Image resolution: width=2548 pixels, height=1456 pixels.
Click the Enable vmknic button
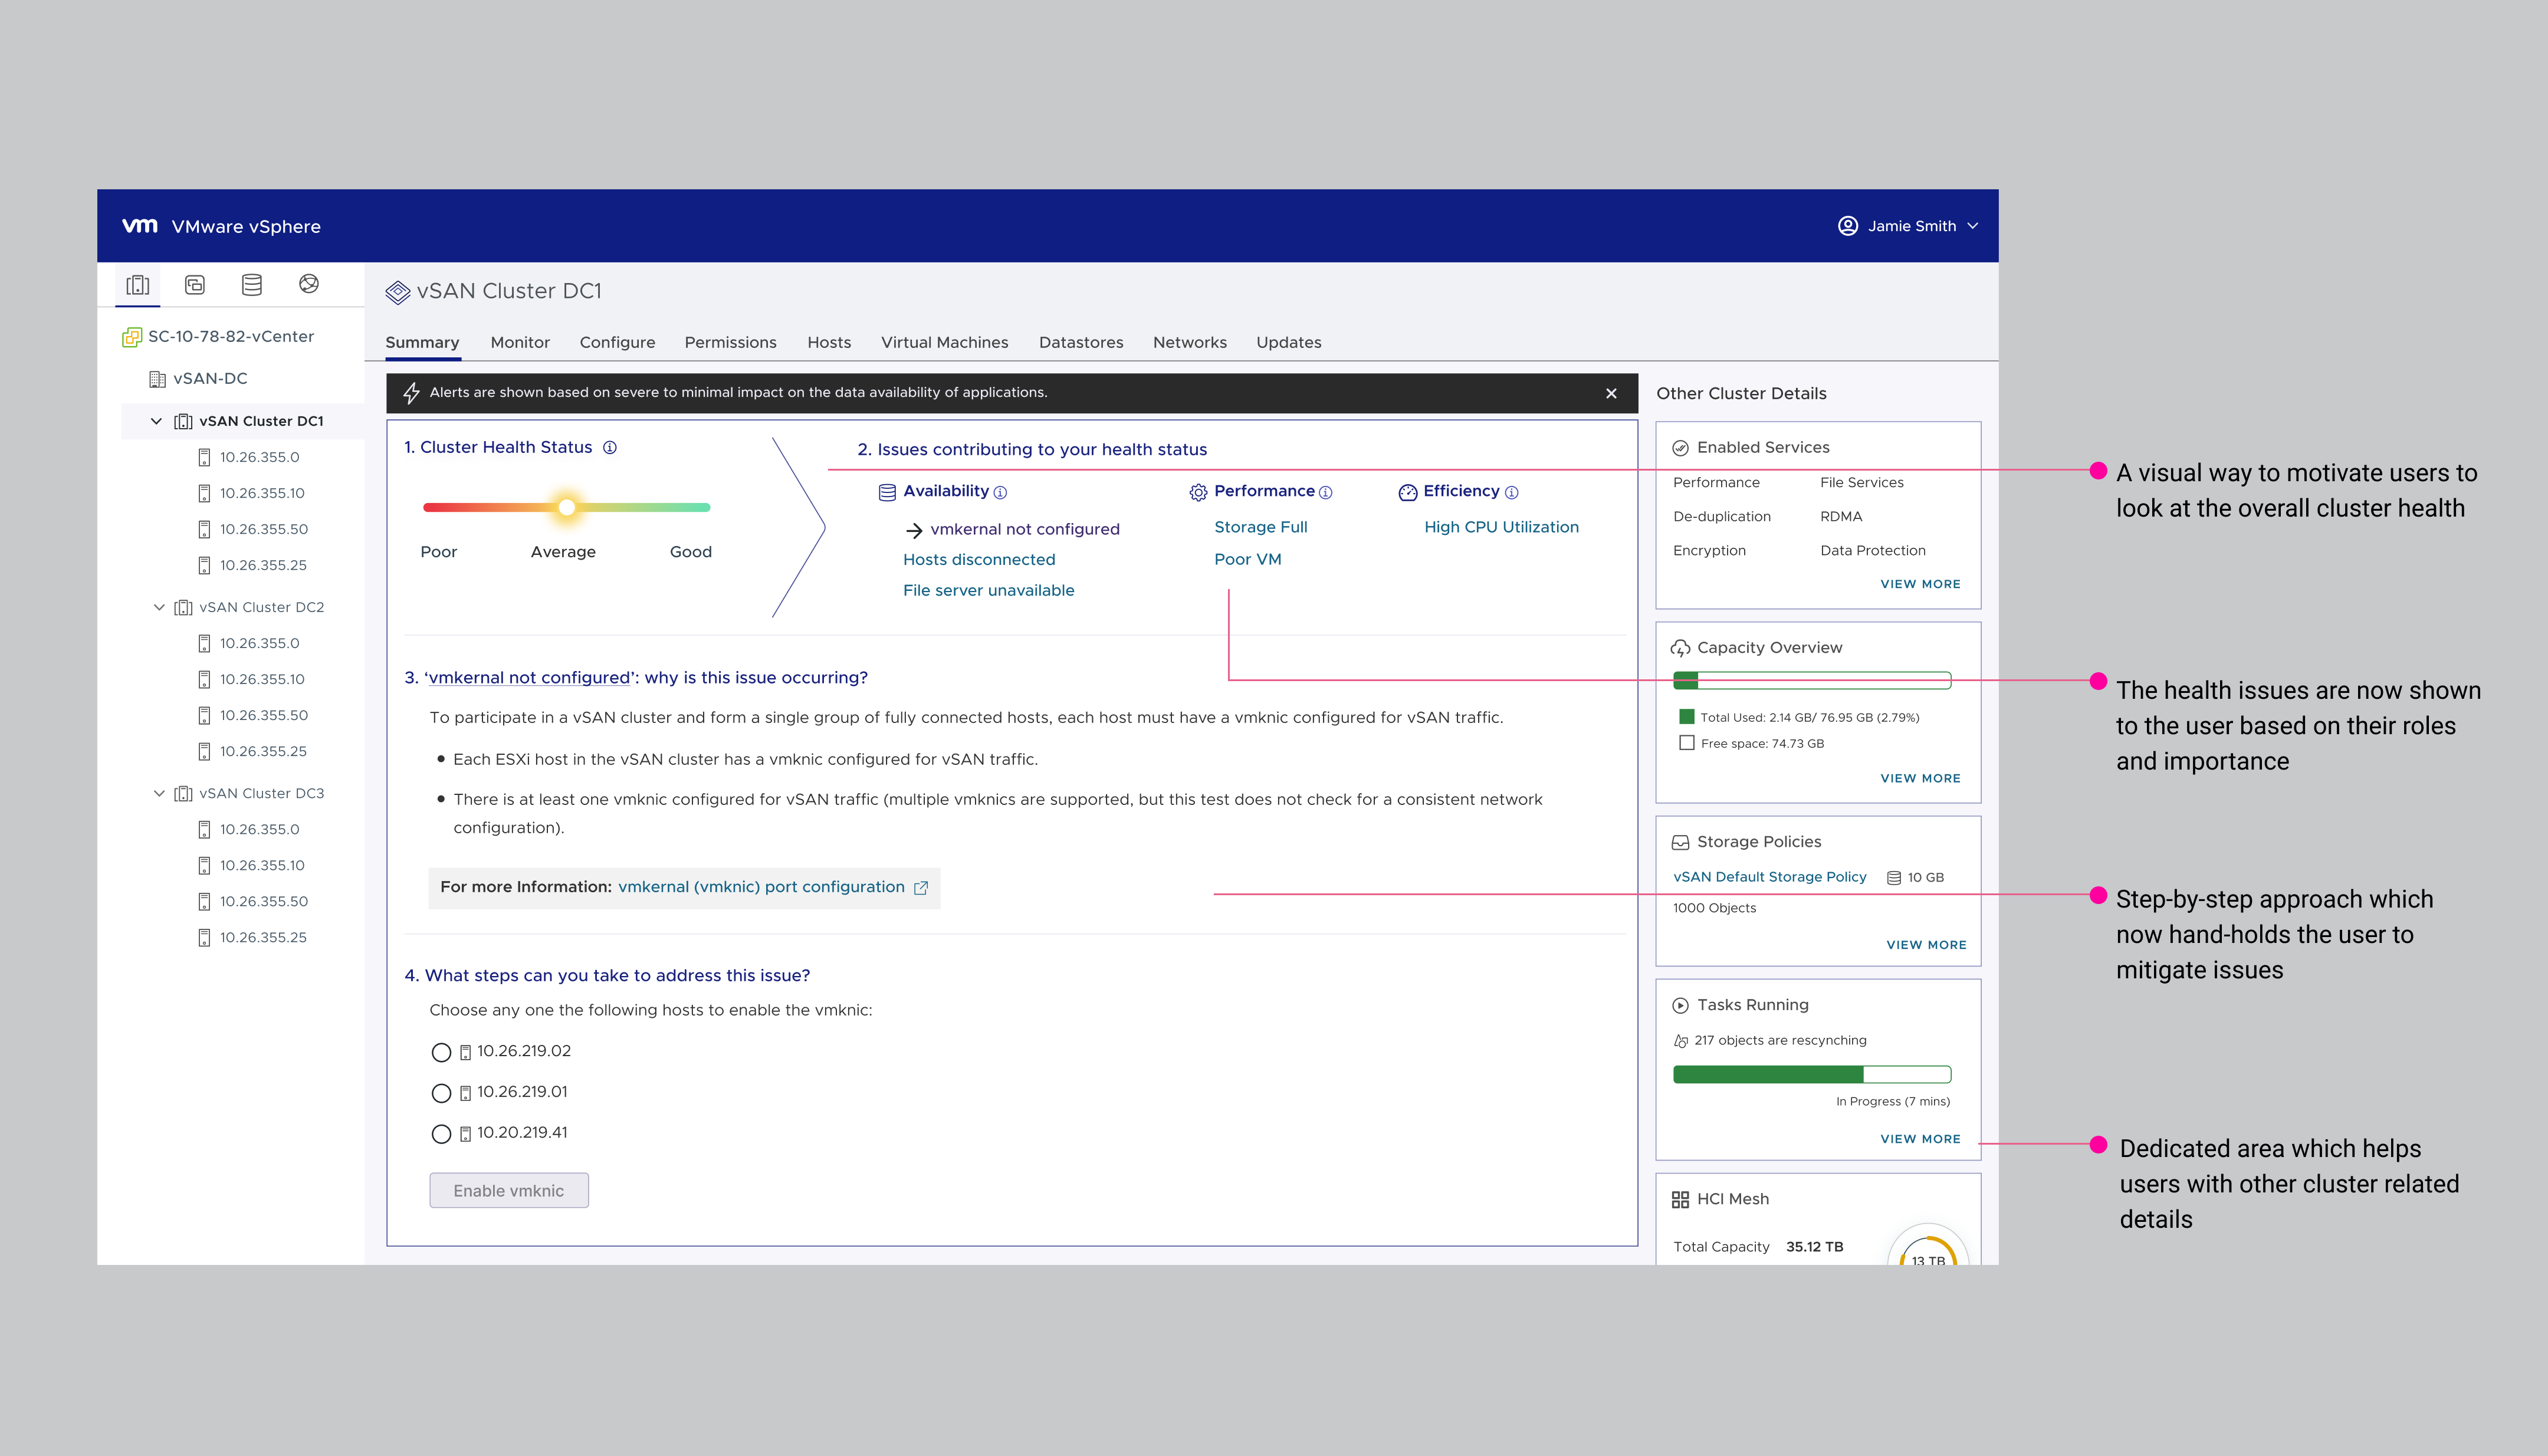point(509,1191)
